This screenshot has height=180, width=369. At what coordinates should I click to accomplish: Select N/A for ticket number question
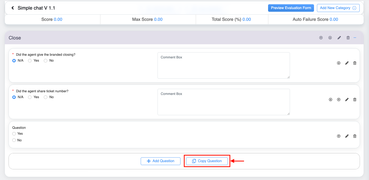[14, 97]
